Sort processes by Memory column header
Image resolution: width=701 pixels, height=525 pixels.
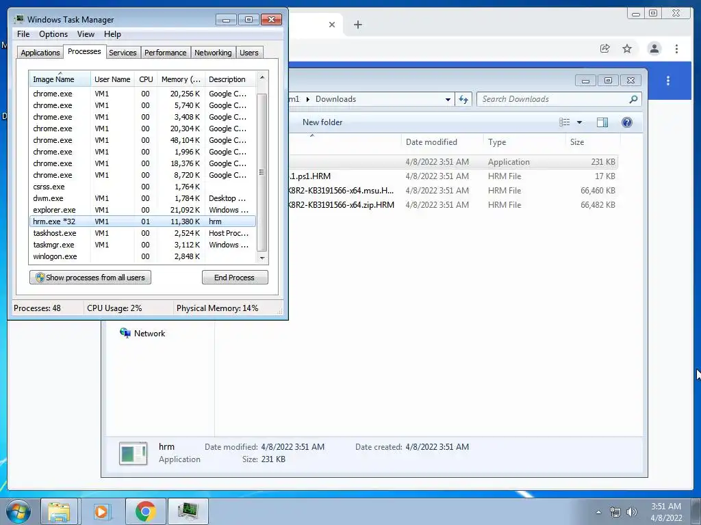[181, 79]
